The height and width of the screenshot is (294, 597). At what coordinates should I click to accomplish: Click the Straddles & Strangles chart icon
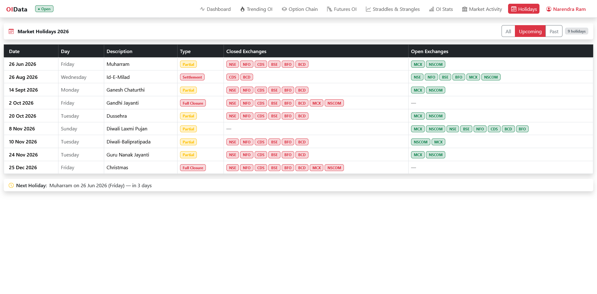tap(368, 9)
